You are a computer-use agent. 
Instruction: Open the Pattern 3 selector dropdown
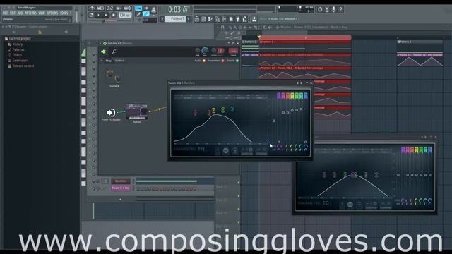[176, 19]
